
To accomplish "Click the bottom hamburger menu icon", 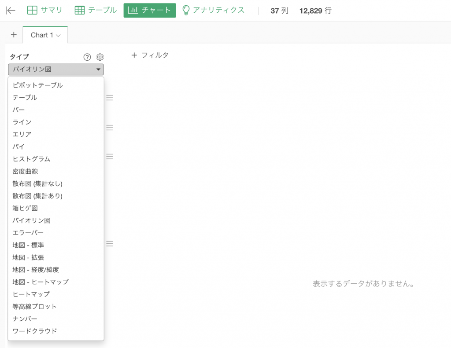I will pos(110,244).
